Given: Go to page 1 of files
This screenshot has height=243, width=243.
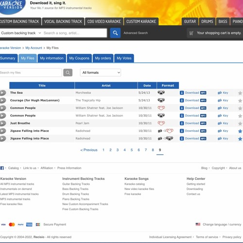Looking at the screenshot, I should pyautogui.click(x=104, y=150).
